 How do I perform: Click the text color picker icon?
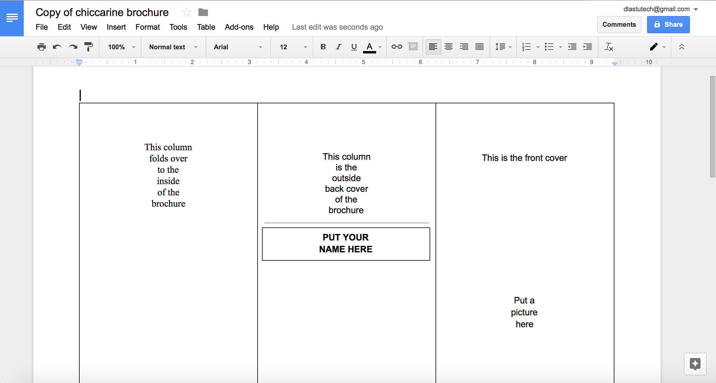click(x=370, y=47)
